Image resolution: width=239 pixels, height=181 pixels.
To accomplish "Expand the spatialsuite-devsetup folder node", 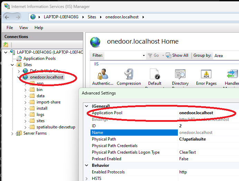I will pyautogui.click(x=26, y=127).
